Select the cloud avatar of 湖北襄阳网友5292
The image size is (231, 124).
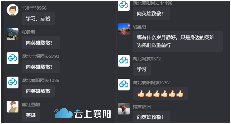[x=124, y=84]
